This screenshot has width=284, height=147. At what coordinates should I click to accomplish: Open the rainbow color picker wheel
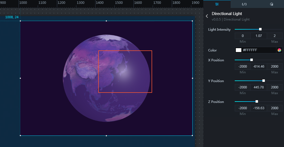[x=279, y=50]
